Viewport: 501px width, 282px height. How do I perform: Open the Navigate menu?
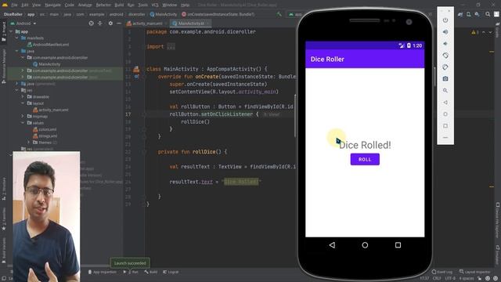(x=52, y=5)
